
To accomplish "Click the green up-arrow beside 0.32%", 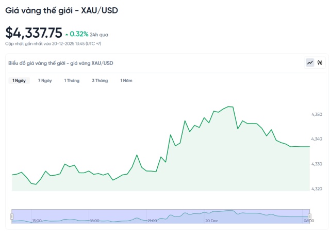I will (x=67, y=35).
